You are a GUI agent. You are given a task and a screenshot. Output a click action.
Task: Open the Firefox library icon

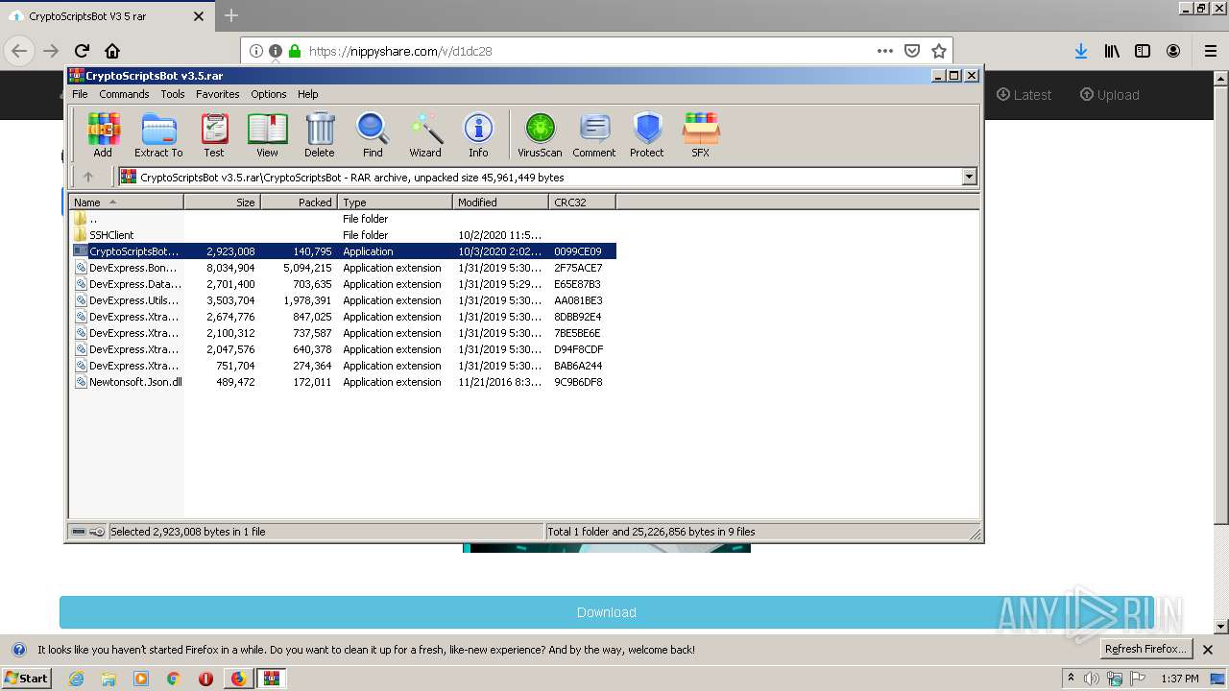[x=1112, y=51]
